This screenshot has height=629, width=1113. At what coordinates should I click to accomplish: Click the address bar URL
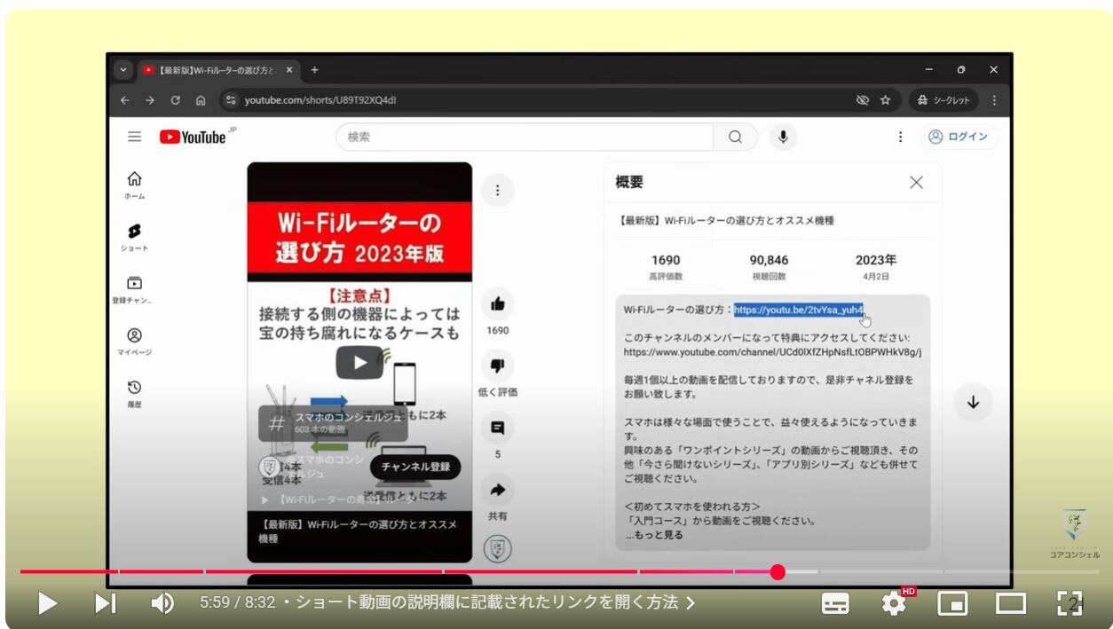tap(320, 100)
